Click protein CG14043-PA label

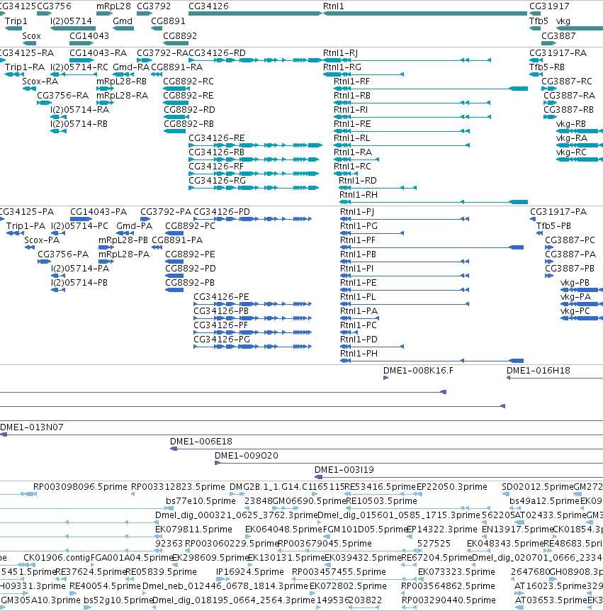coord(98,212)
